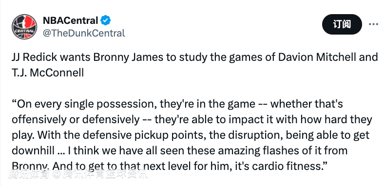Click the 腾讯体育篮球资讯 watermark text
The height and width of the screenshot is (186, 385).
[x=105, y=174]
